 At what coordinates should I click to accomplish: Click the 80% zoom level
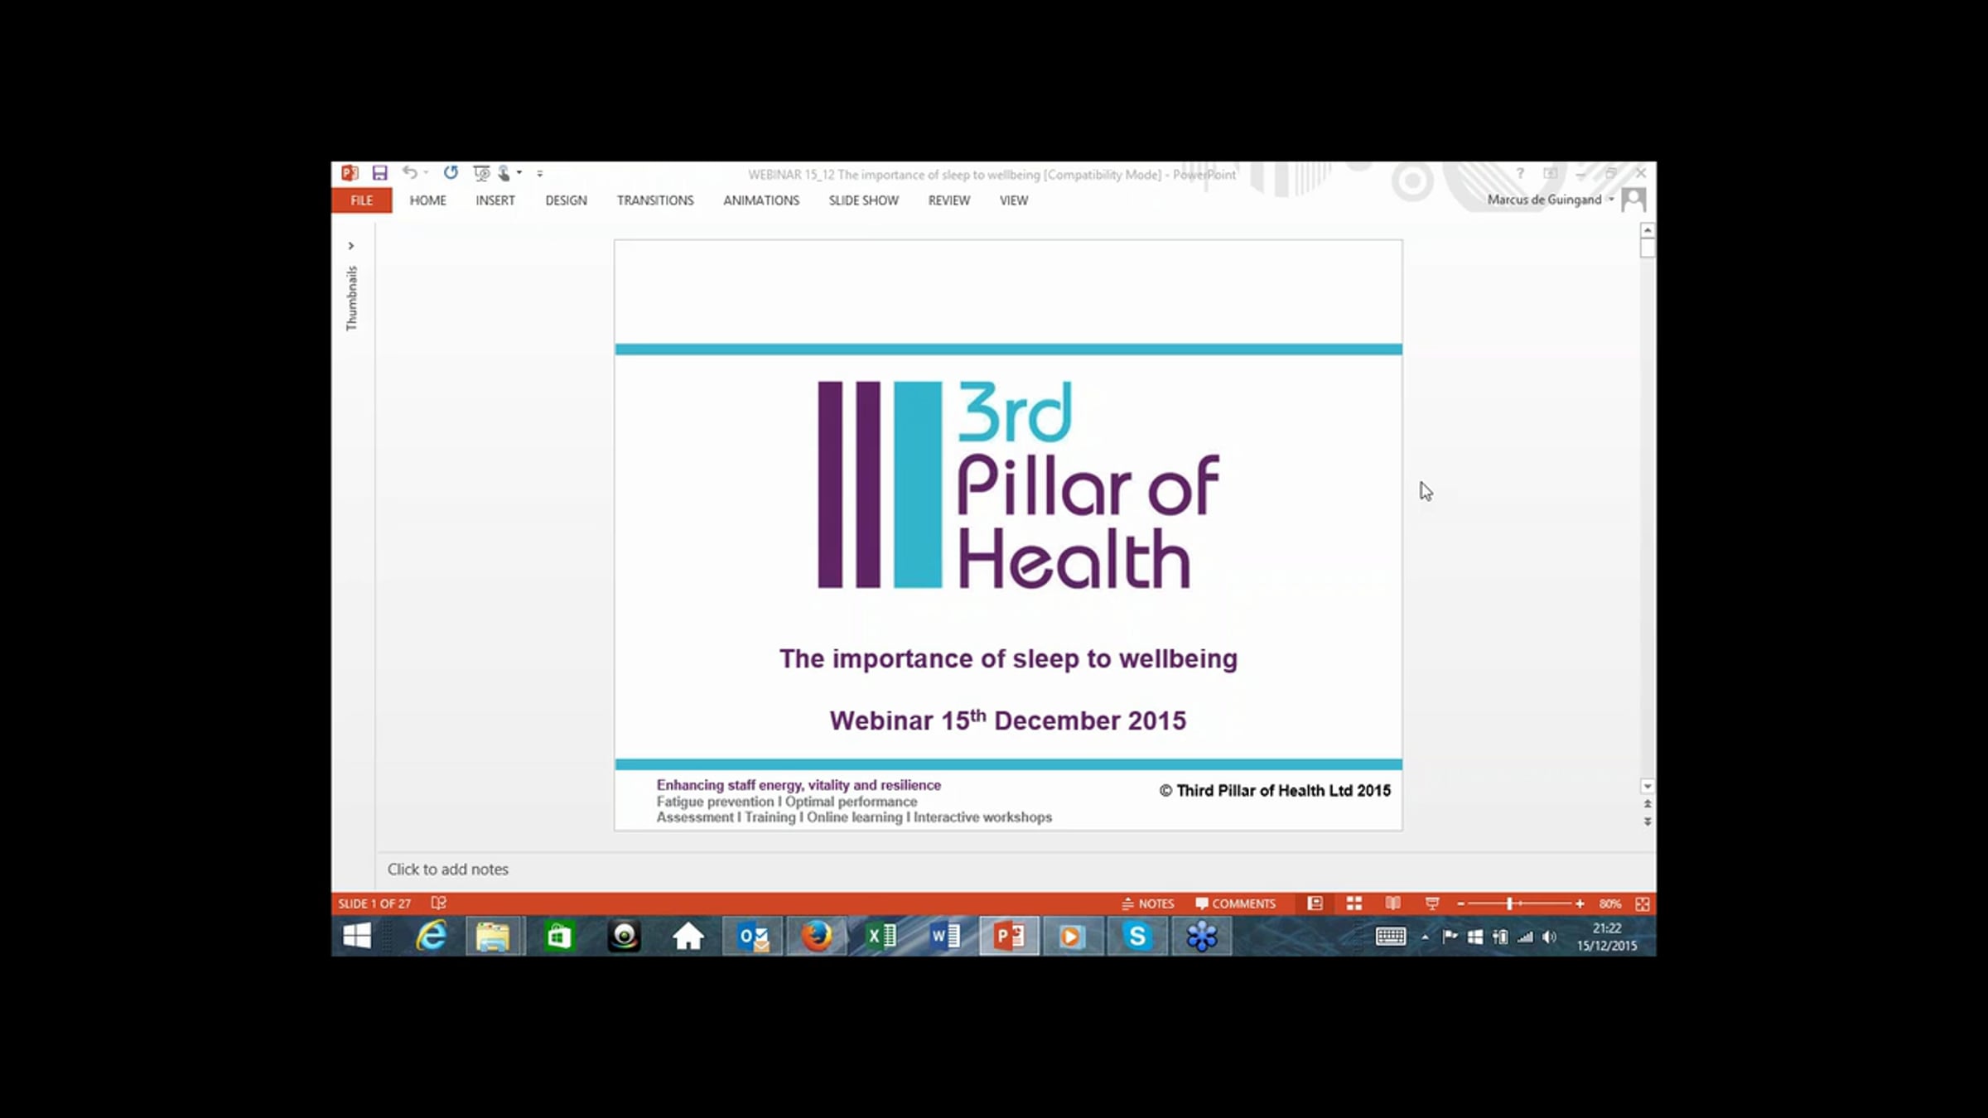[x=1610, y=904]
